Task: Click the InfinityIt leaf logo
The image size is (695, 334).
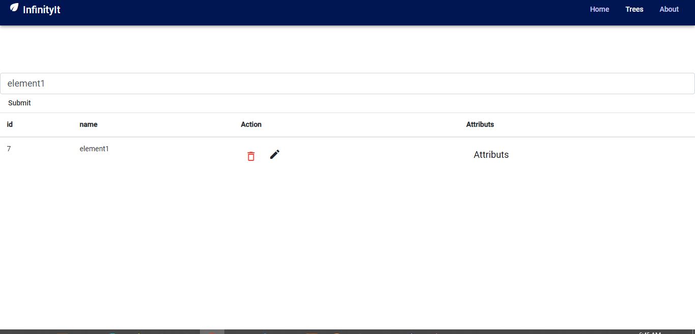Action: tap(13, 8)
